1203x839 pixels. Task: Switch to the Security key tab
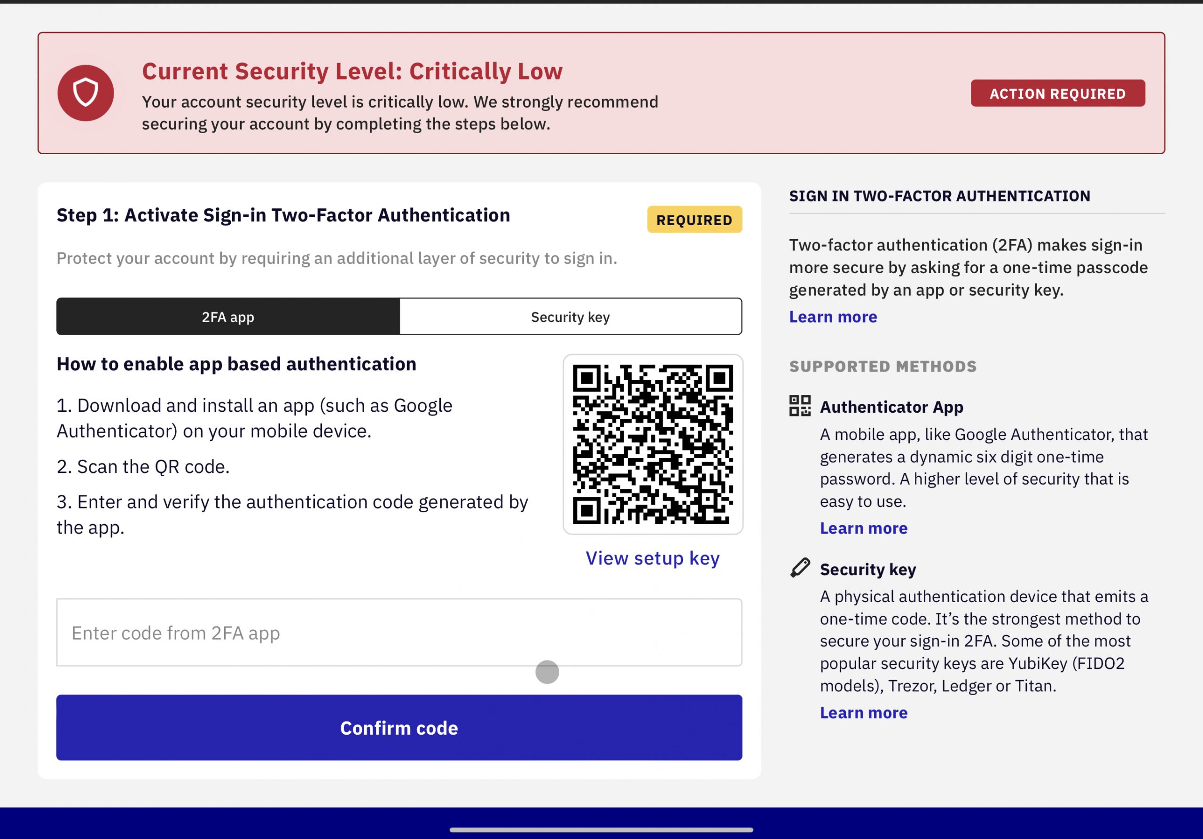click(x=570, y=316)
